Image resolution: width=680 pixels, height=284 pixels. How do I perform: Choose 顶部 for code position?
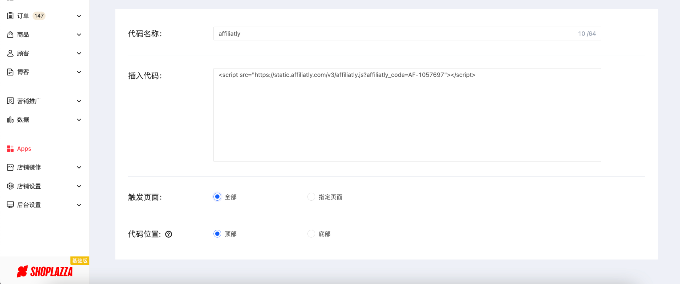click(x=217, y=234)
